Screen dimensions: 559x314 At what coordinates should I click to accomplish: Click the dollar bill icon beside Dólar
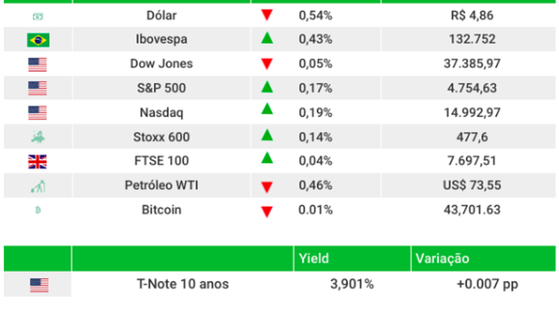[38, 17]
